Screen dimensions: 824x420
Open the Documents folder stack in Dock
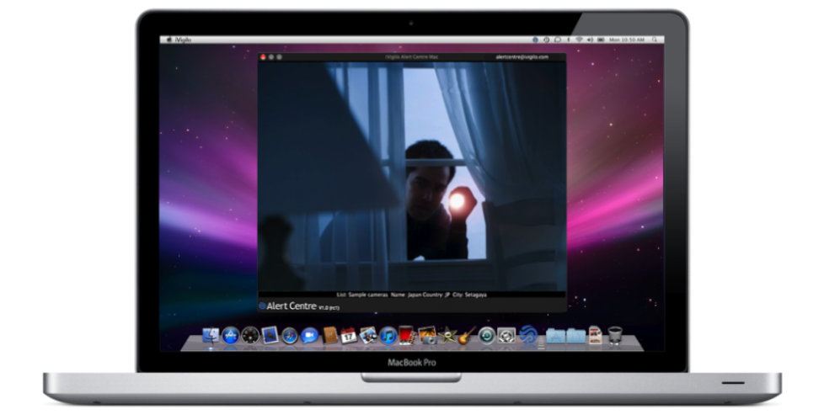[x=575, y=335]
